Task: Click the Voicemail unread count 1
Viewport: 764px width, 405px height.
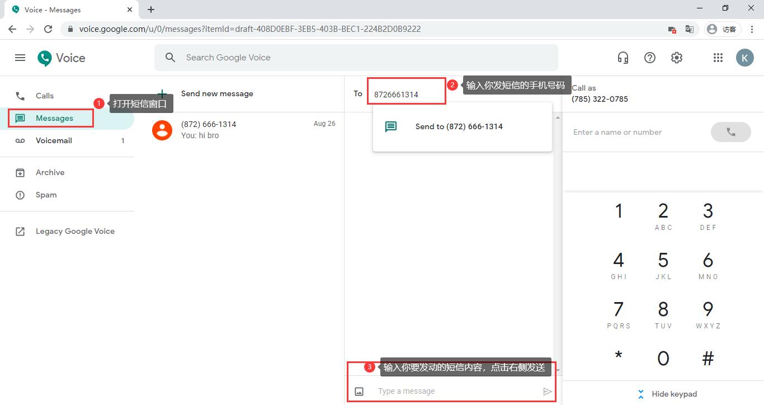Action: [123, 141]
